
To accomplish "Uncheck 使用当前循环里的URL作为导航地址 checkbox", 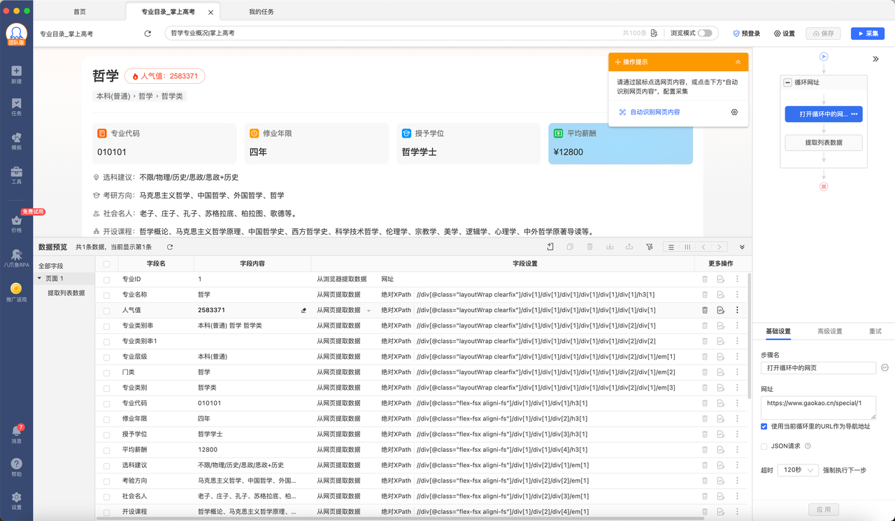I will [x=764, y=426].
